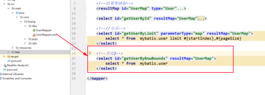This screenshot has height=95, width=265.
Task: Click parameterType="map" attribute
Action: (183, 33)
